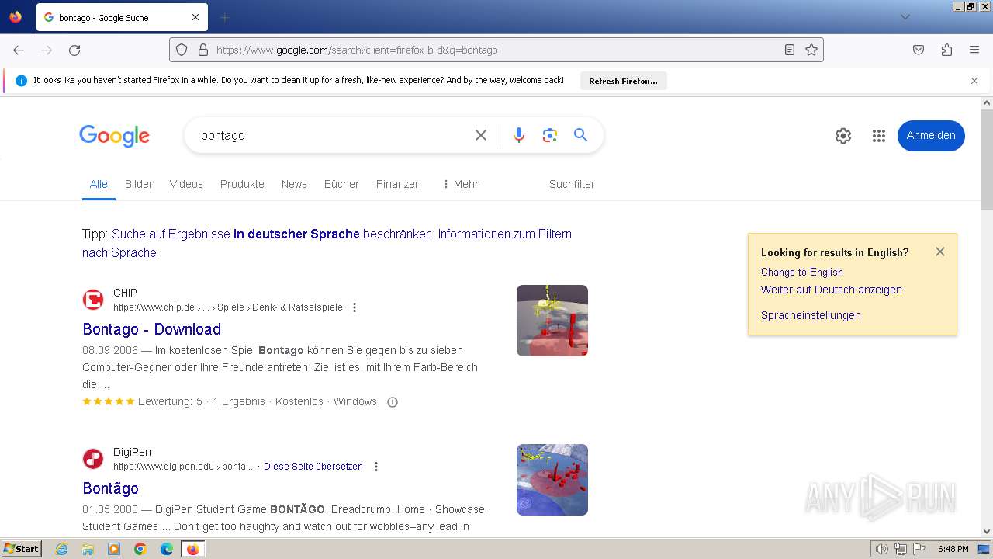Open Internet Explorer from the taskbar
The height and width of the screenshot is (559, 993).
coord(62,549)
